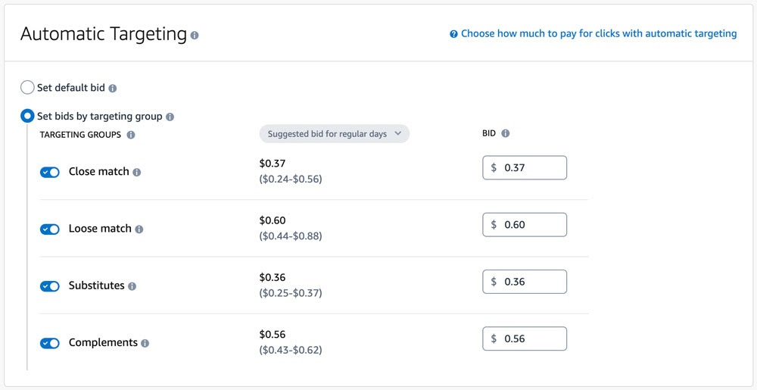Toggle the Complements targeting switch

coord(50,343)
